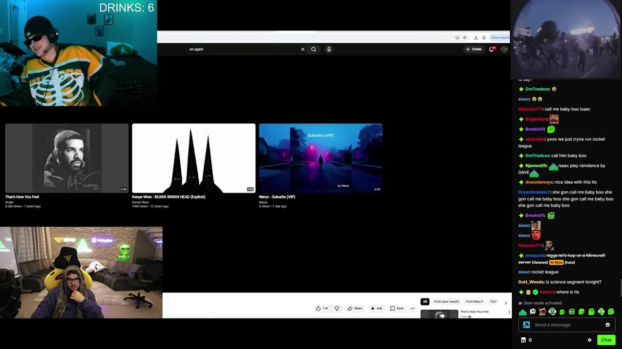Screen dimensions: 622x349
Task: Click the blue moderator hammer badge icon in chat box
Action: pyautogui.click(x=526, y=325)
